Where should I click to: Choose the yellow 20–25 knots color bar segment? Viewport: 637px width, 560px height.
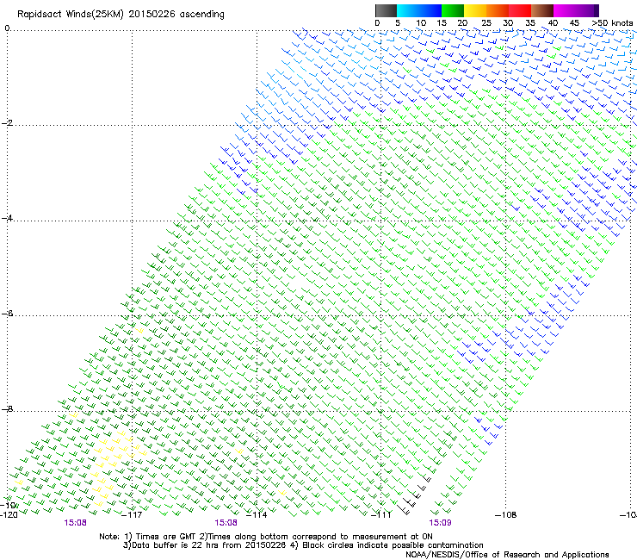pyautogui.click(x=475, y=10)
